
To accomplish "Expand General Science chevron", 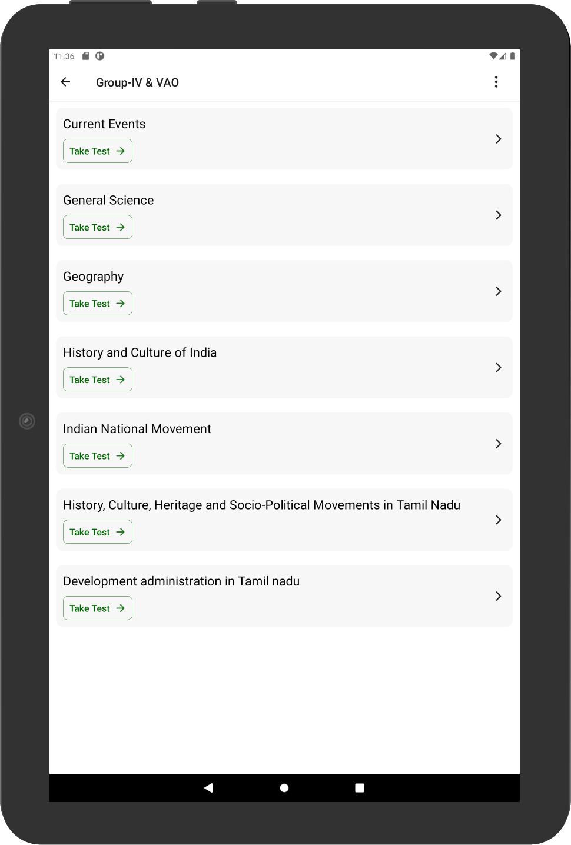I will point(498,215).
